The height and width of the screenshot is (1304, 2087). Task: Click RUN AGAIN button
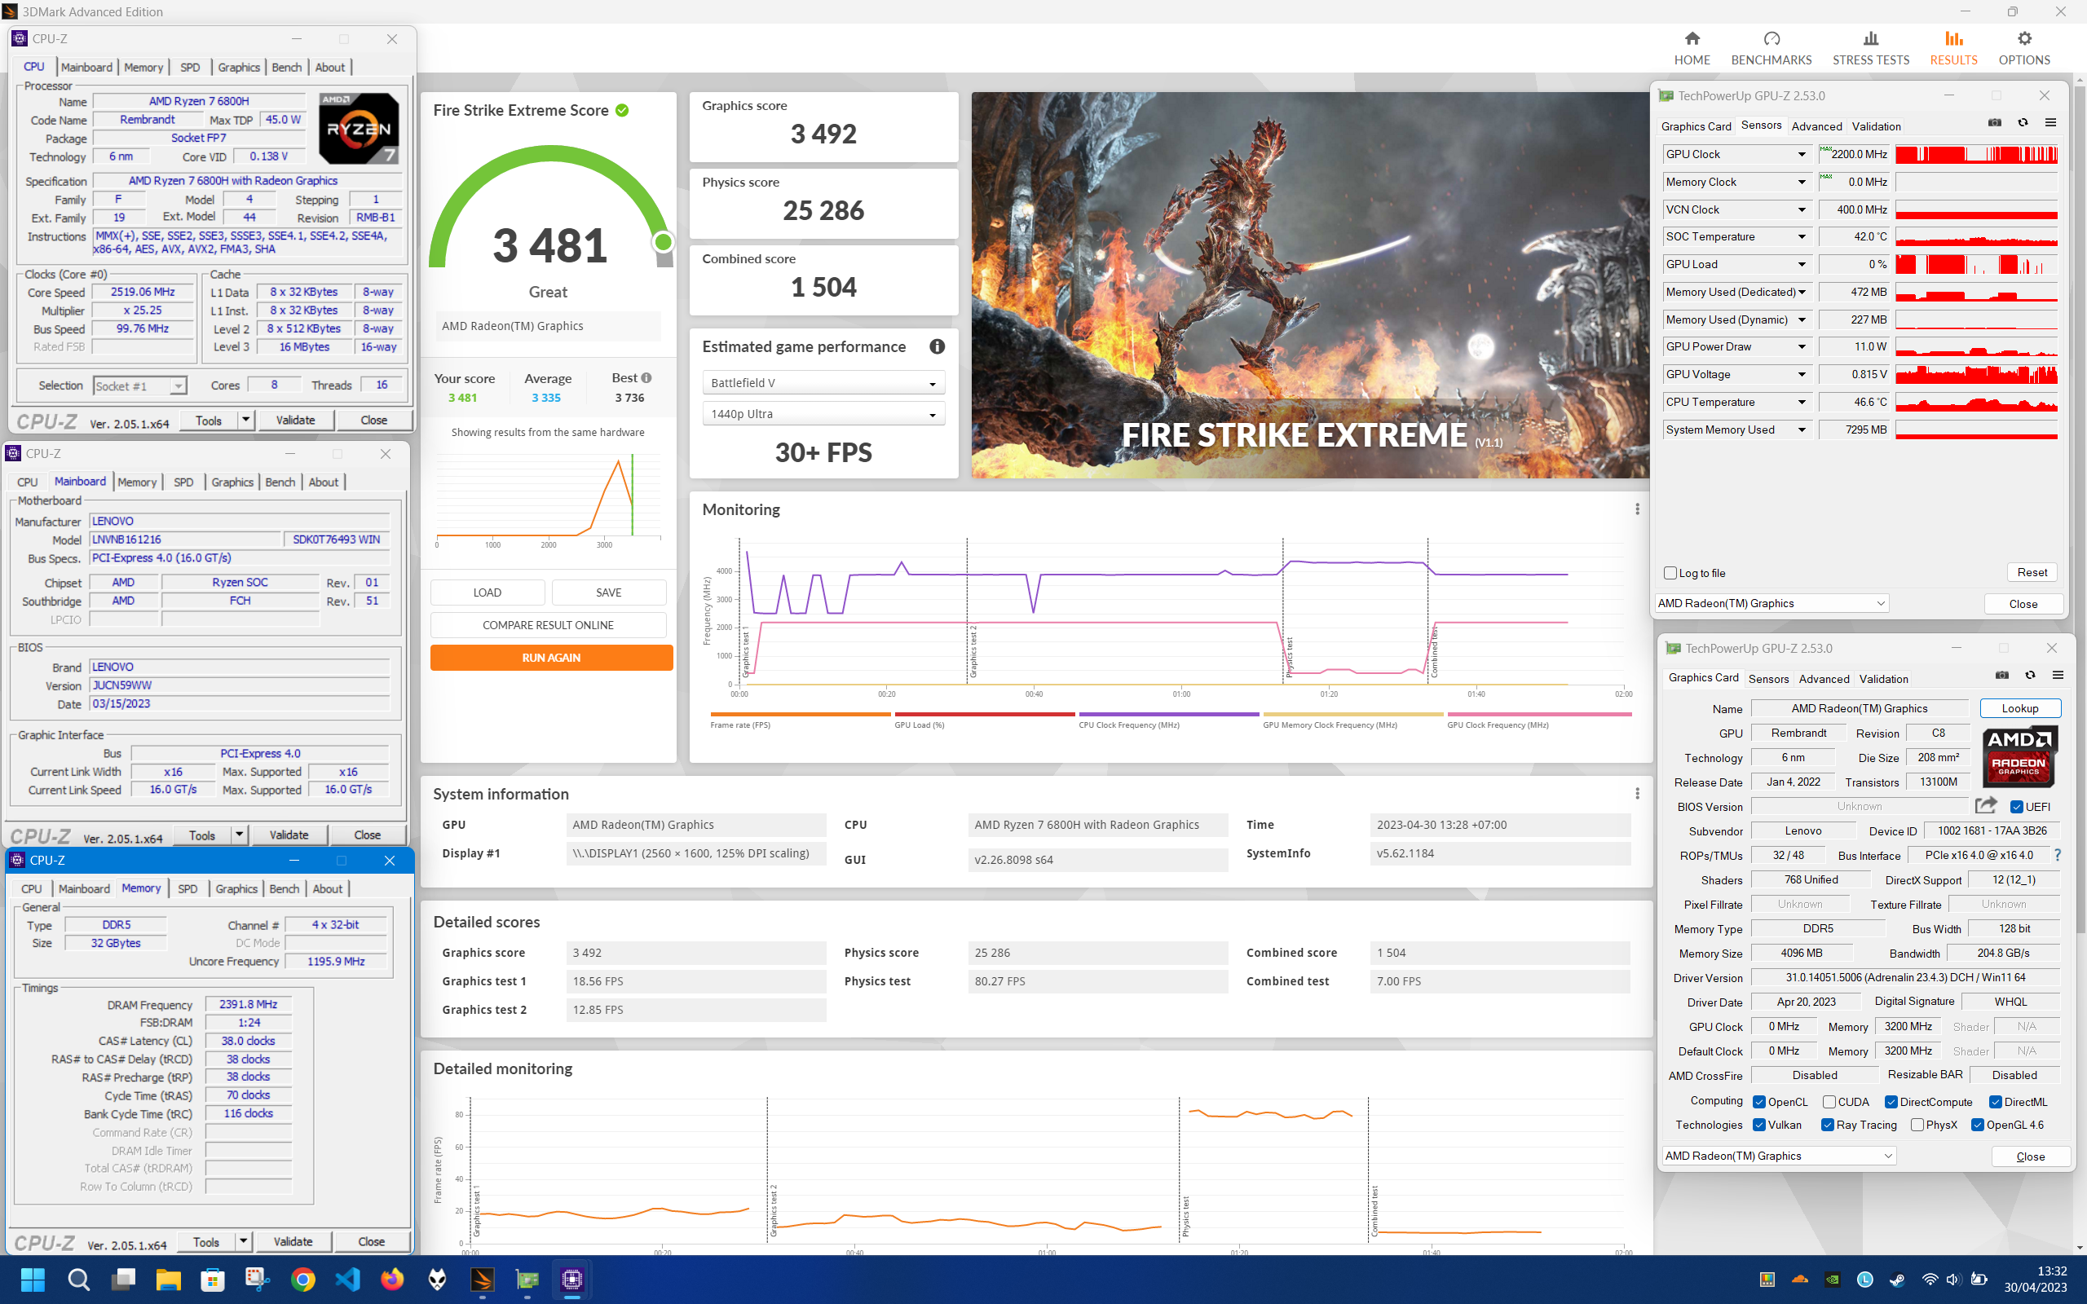[x=551, y=657]
